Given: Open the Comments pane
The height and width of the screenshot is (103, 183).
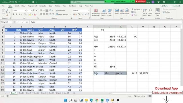Looking at the screenshot, I should 175,6.
